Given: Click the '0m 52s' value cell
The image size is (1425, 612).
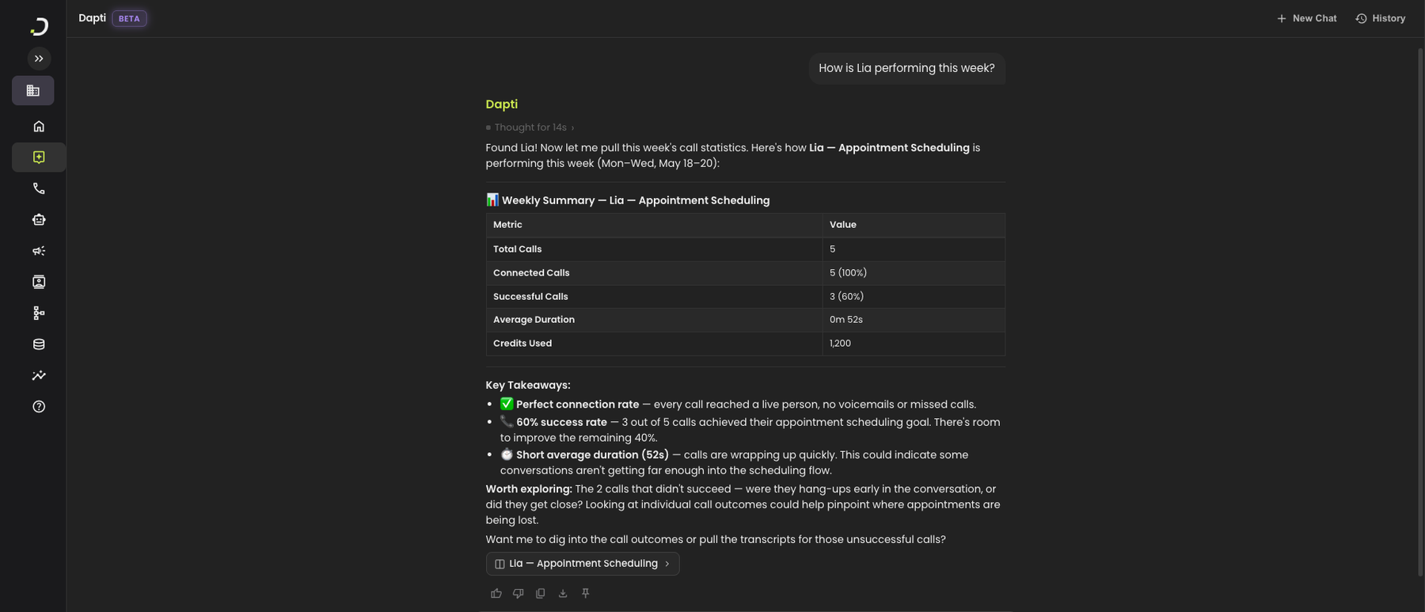Looking at the screenshot, I should click(x=914, y=320).
